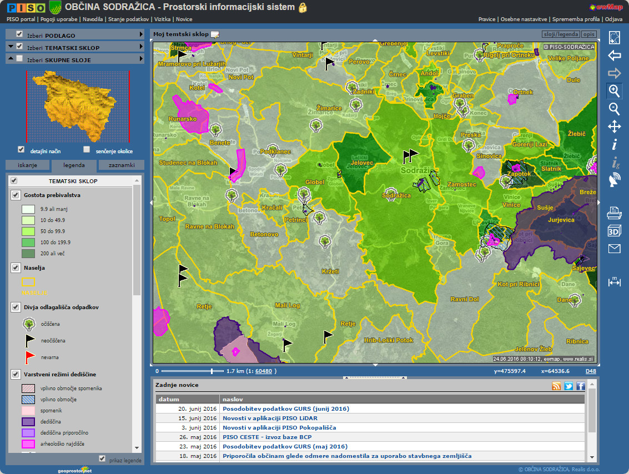Viewport: 629px width, 474px height.
Task: Uncheck the Divja odlagališča odpadkov layer
Action: click(x=16, y=306)
